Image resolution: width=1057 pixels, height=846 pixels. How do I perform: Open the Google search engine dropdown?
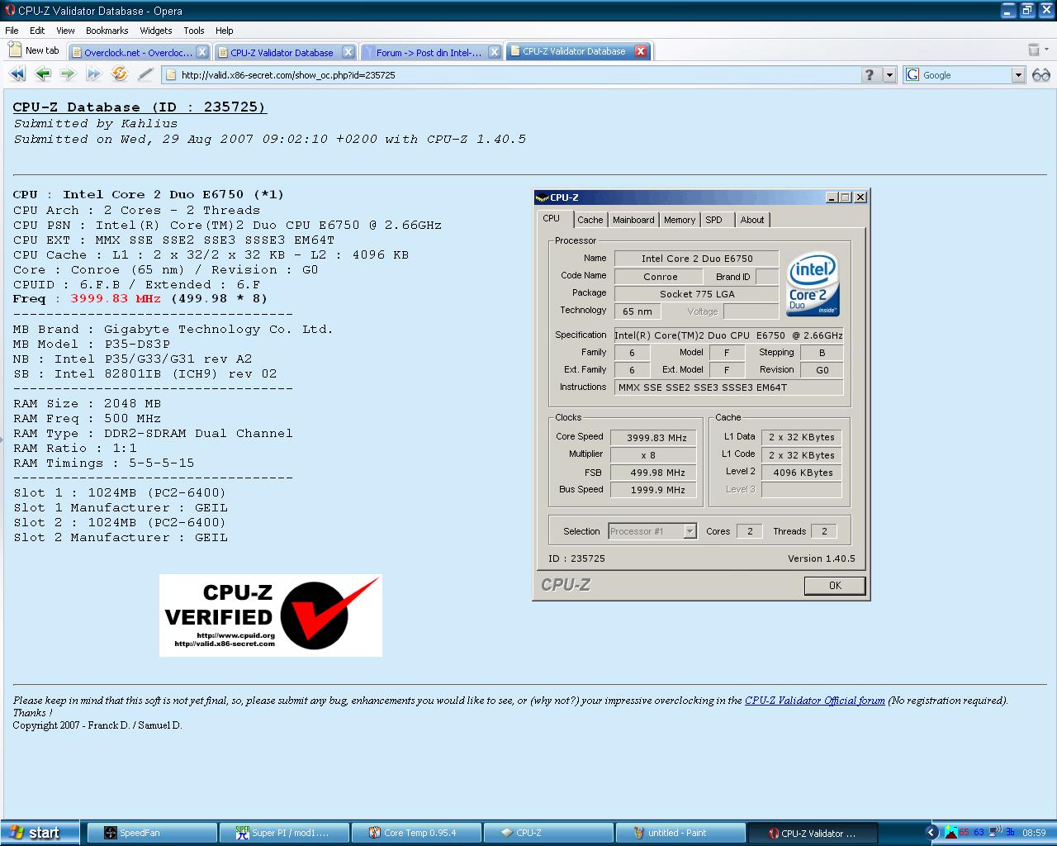1018,75
